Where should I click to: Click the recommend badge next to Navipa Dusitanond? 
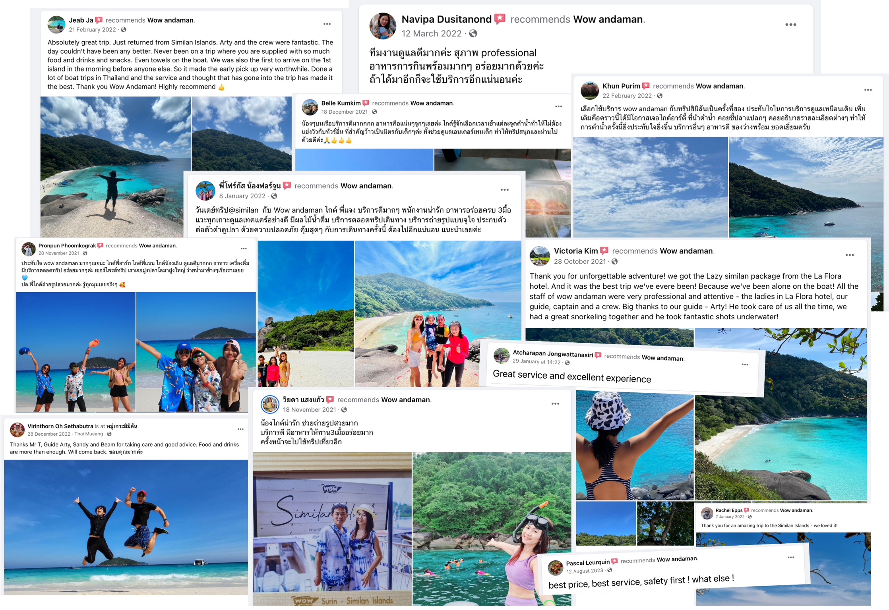point(500,19)
